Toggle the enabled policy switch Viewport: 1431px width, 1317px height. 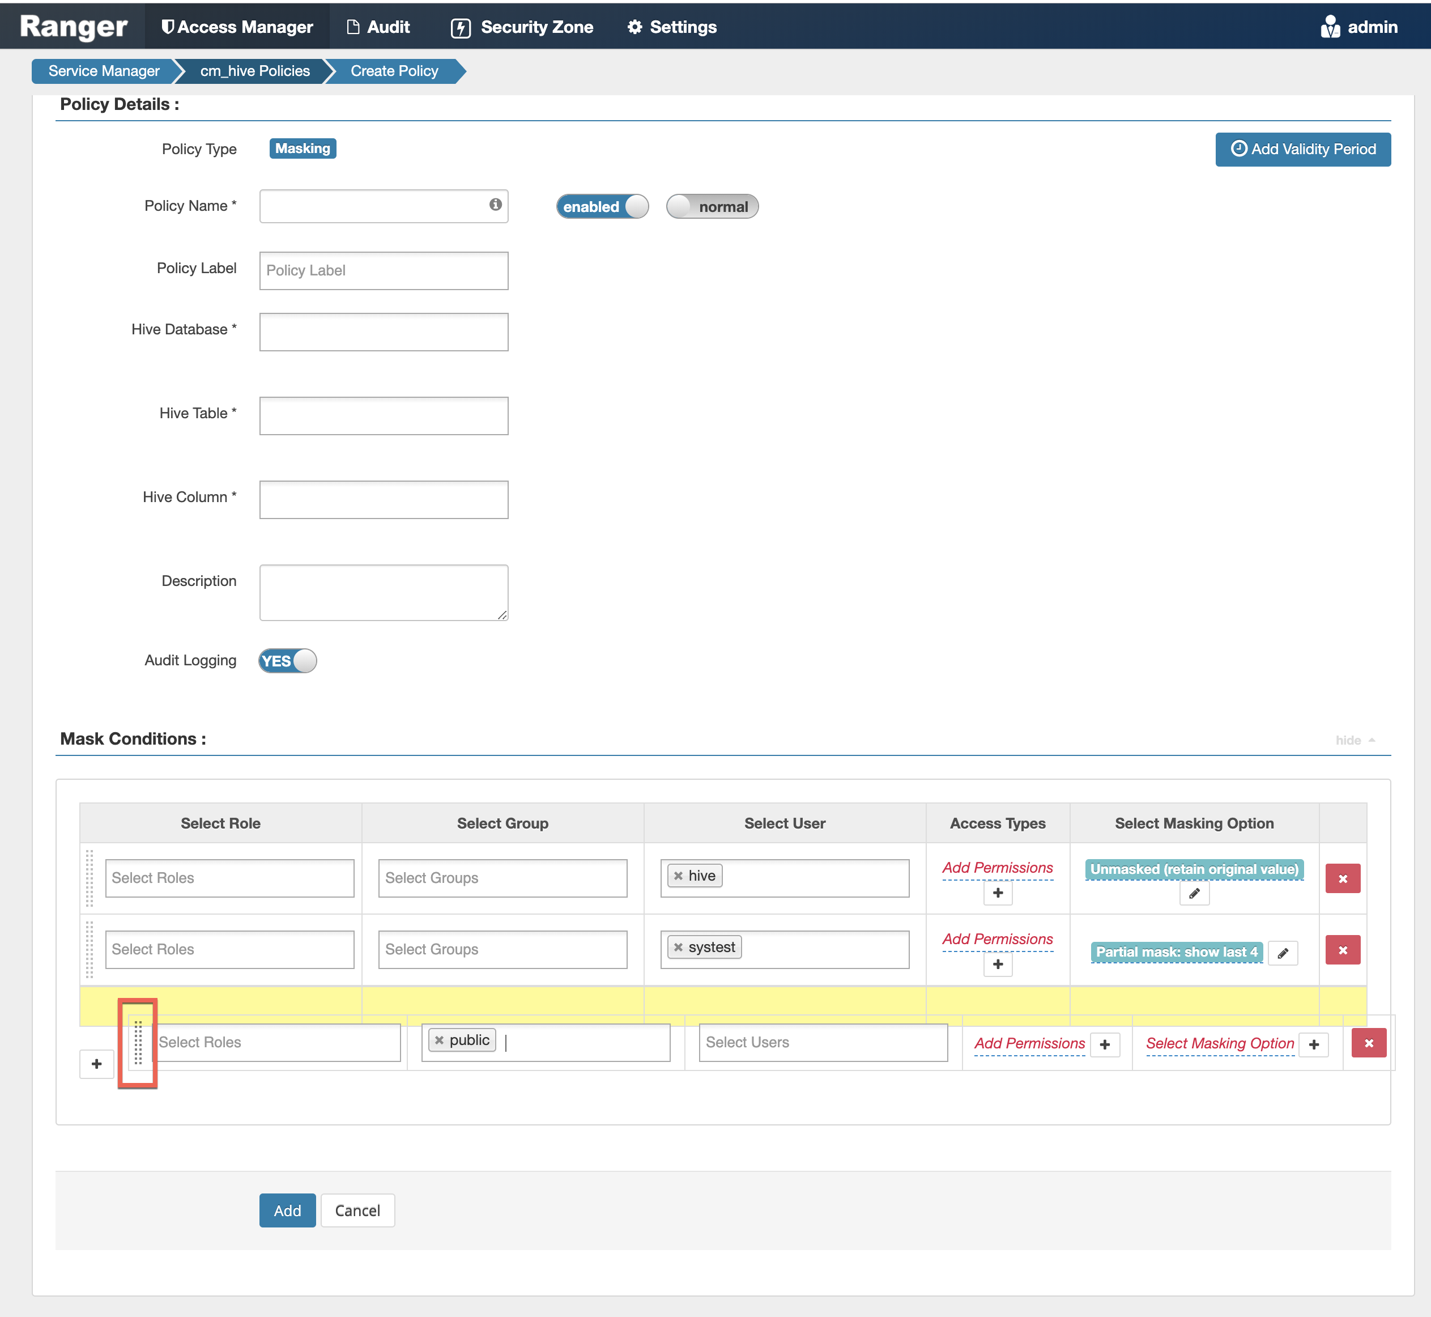tap(602, 207)
